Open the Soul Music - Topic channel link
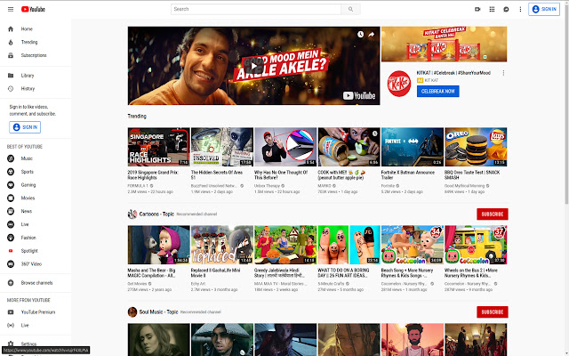 pos(158,311)
